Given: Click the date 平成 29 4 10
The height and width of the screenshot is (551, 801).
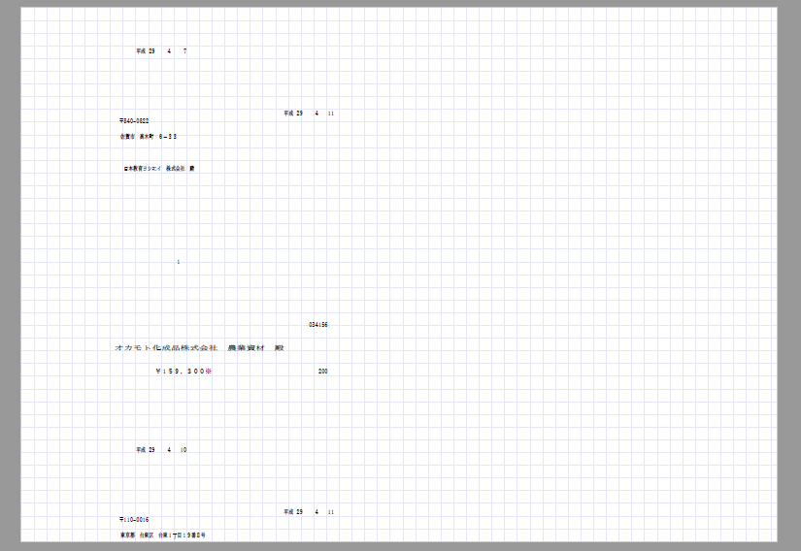Looking at the screenshot, I should (161, 450).
